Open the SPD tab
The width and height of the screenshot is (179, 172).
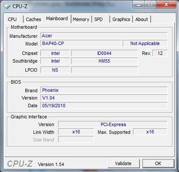click(x=101, y=19)
